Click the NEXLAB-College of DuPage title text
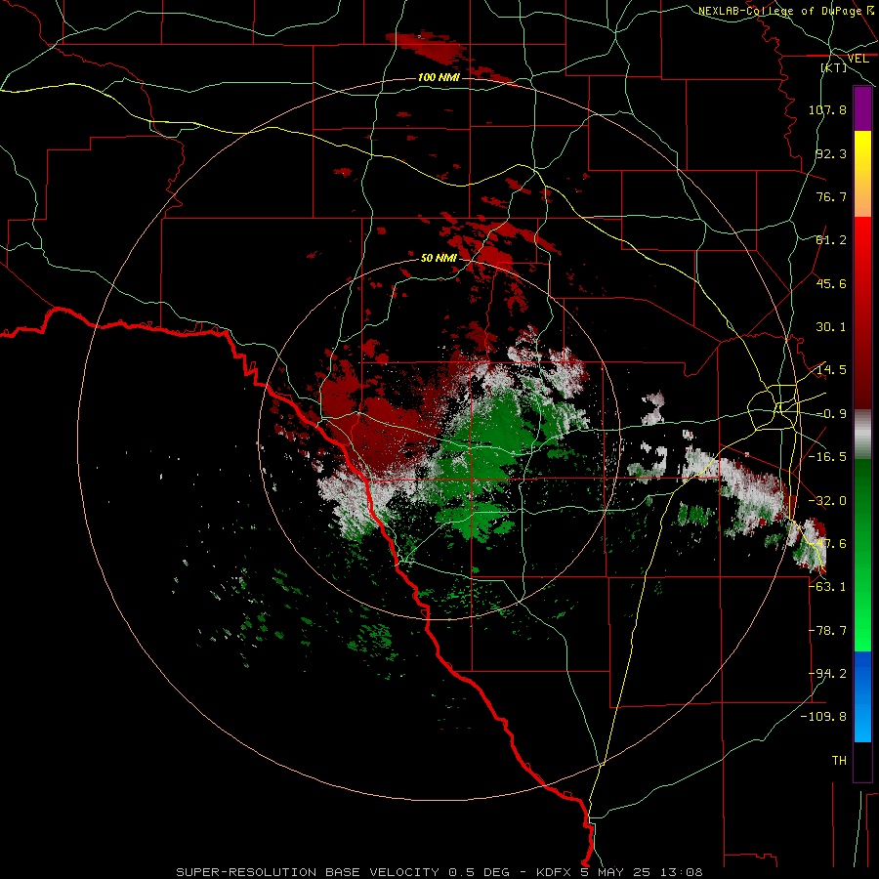Image resolution: width=879 pixels, height=879 pixels. pyautogui.click(x=779, y=11)
